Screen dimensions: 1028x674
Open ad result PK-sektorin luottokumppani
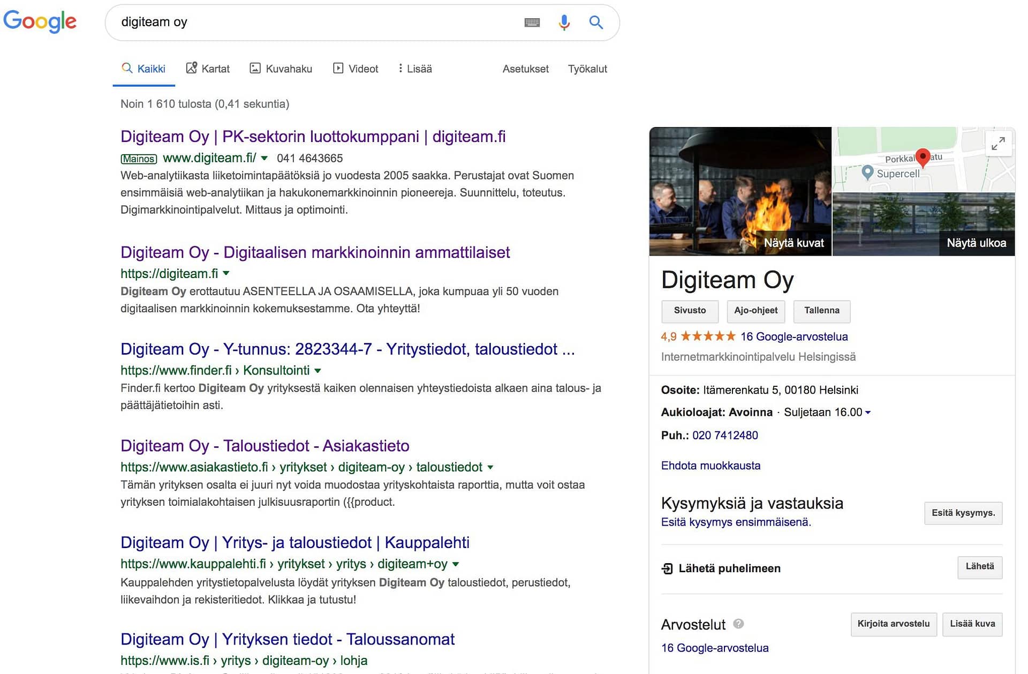coord(313,137)
